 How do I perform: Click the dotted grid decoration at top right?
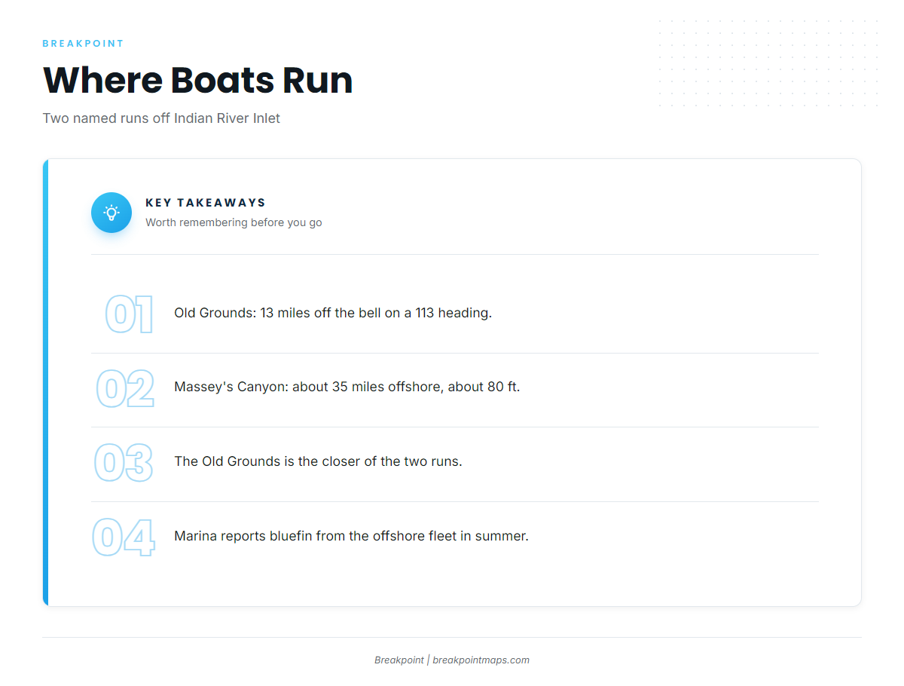(x=768, y=63)
